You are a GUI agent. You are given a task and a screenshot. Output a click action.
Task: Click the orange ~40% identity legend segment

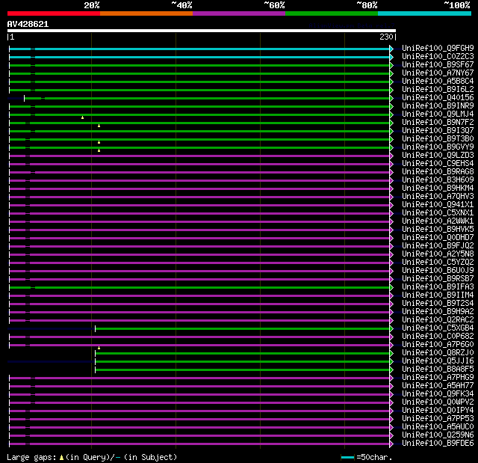(x=146, y=13)
